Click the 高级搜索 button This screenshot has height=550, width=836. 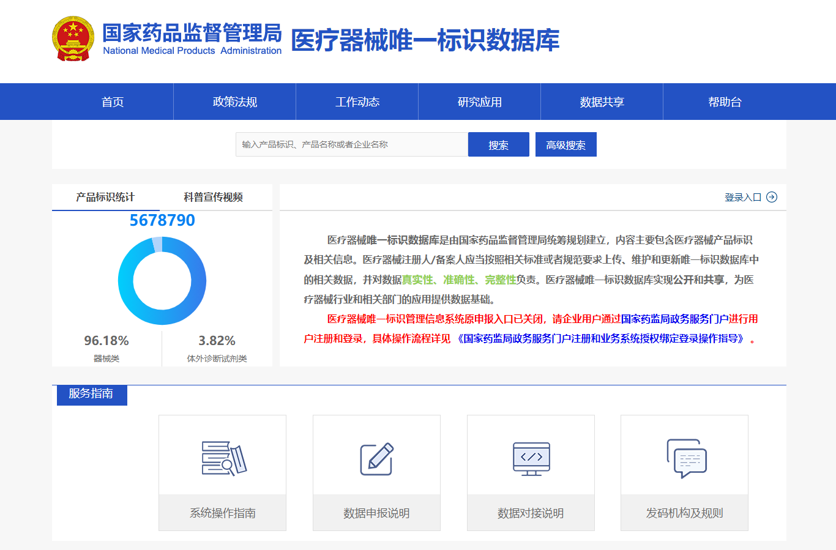566,145
